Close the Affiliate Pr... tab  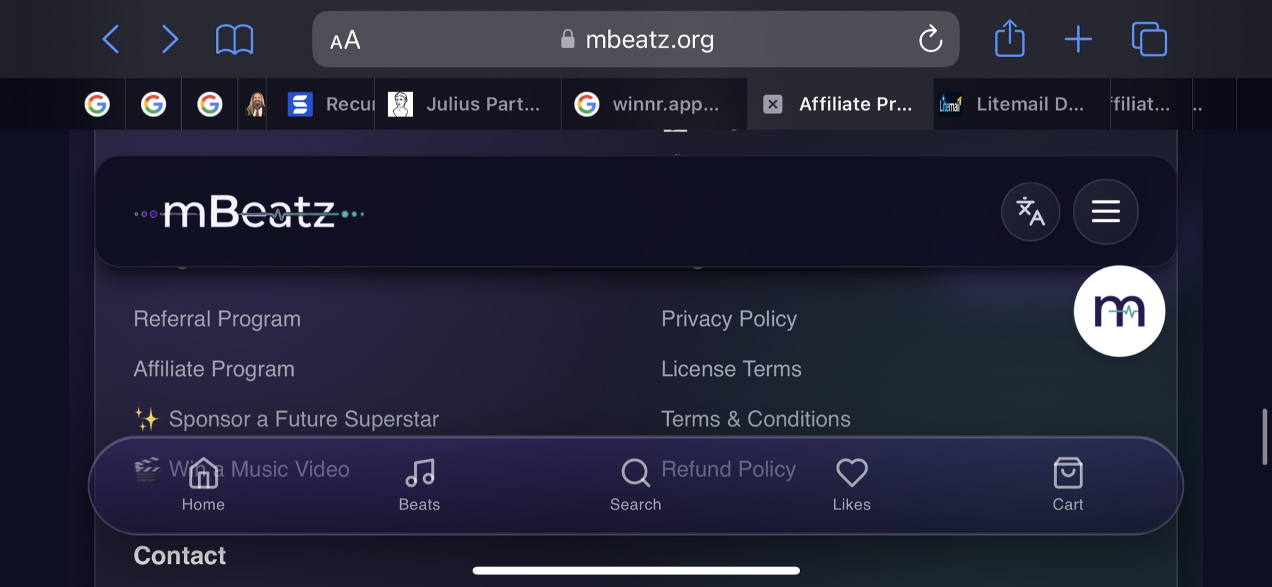click(x=773, y=104)
